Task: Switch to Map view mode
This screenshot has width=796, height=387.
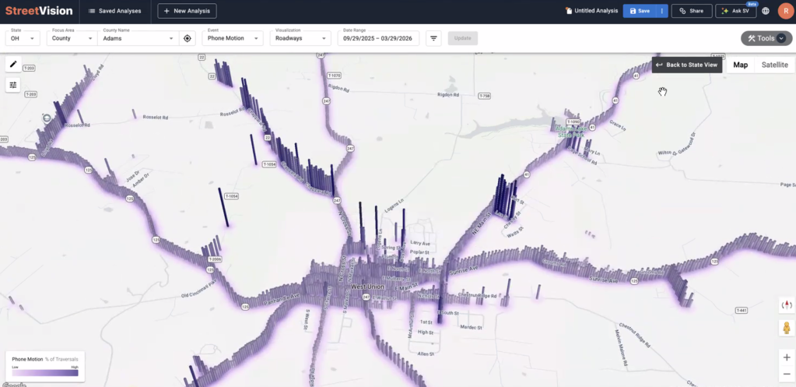Action: [740, 65]
